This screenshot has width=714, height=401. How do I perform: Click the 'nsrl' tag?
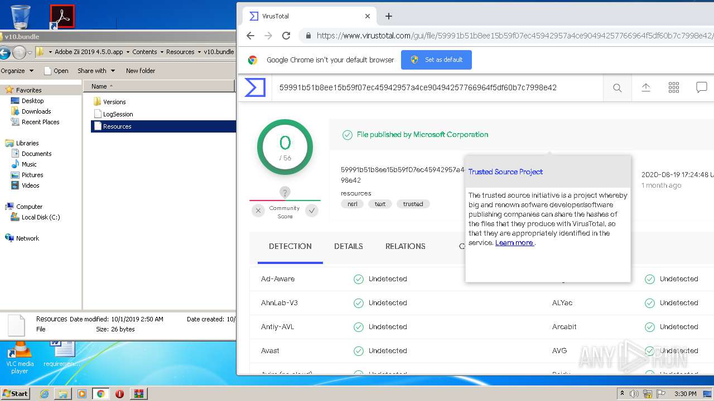(x=353, y=204)
